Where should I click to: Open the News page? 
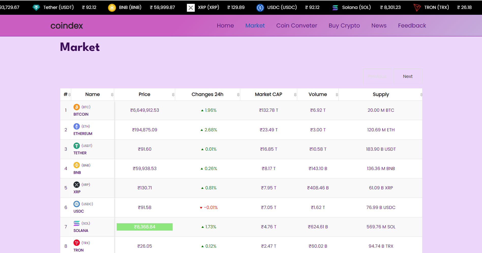click(x=379, y=26)
